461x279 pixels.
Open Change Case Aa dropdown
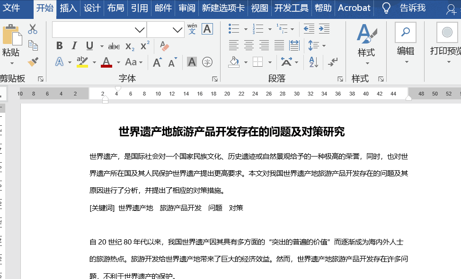[134, 62]
